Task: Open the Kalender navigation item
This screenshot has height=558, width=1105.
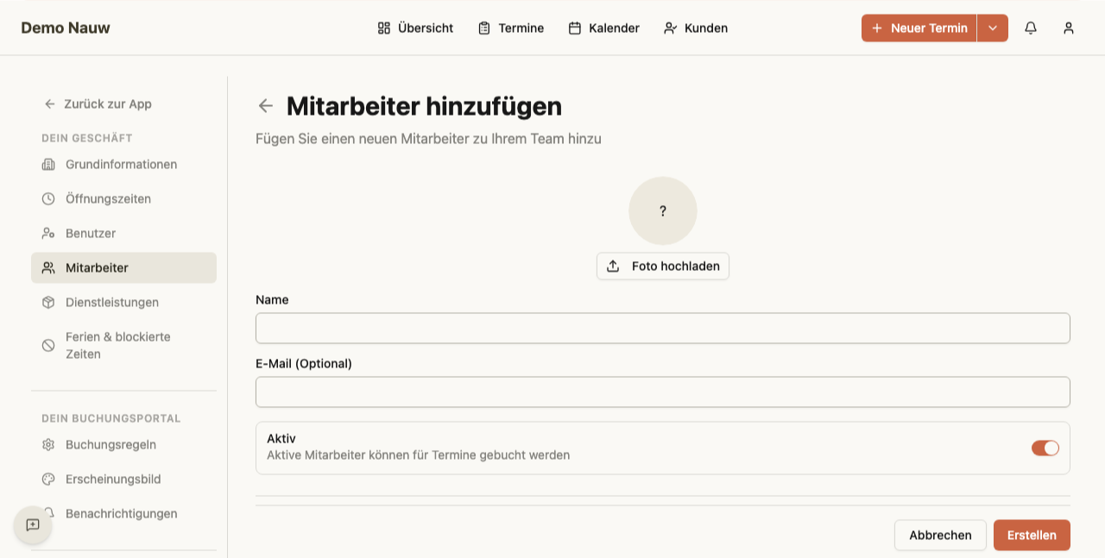Action: 604,28
